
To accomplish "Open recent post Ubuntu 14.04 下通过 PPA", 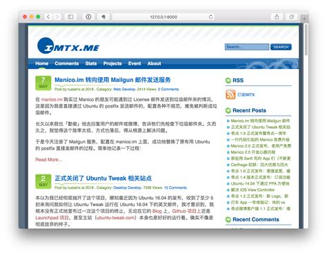I will [x=260, y=183].
